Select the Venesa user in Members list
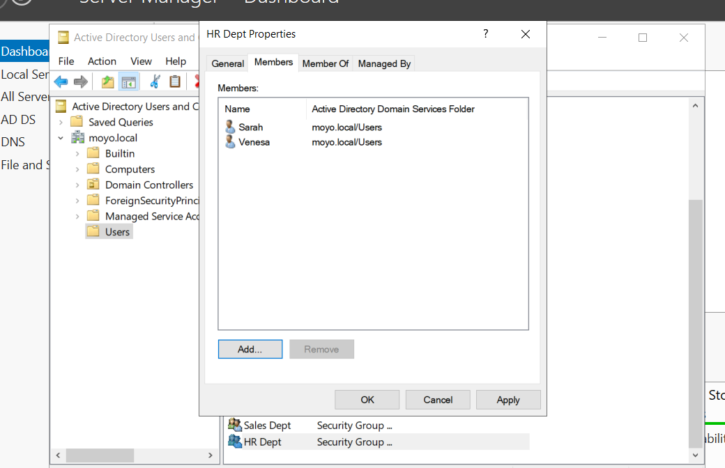This screenshot has height=468, width=725. [x=254, y=142]
